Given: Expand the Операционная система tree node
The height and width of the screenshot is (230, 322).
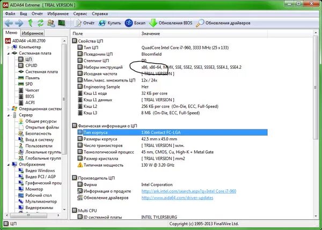Looking at the screenshot, I should [9, 109].
